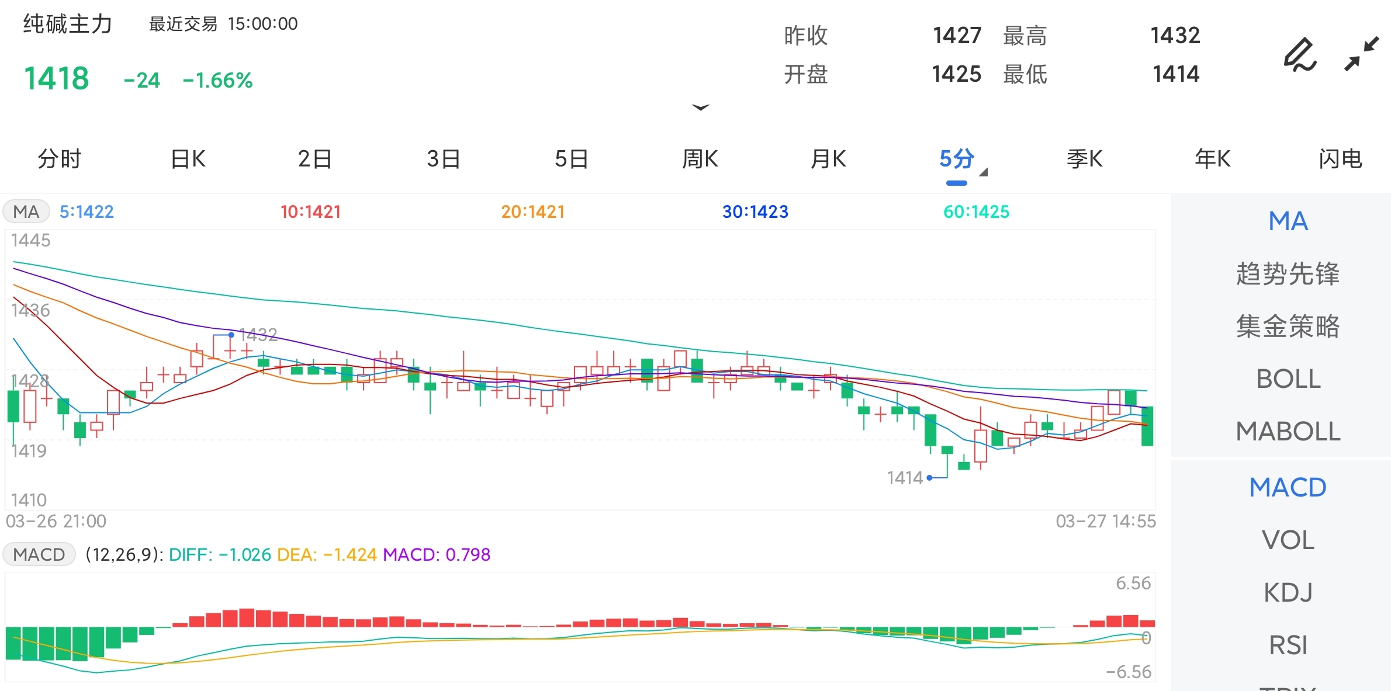The width and height of the screenshot is (1391, 691).
Task: Click the MACD pill label above the sub-chart
Action: pos(39,554)
